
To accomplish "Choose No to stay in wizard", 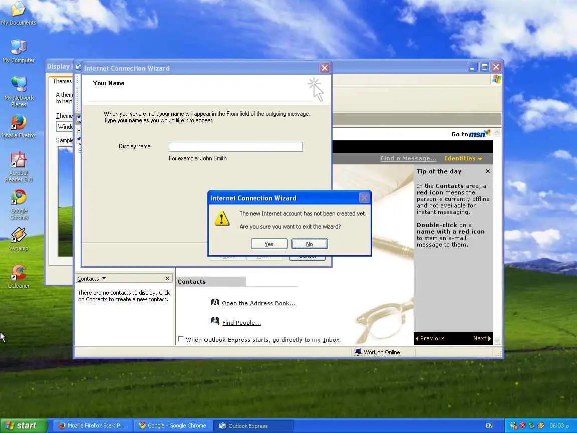I will [310, 244].
